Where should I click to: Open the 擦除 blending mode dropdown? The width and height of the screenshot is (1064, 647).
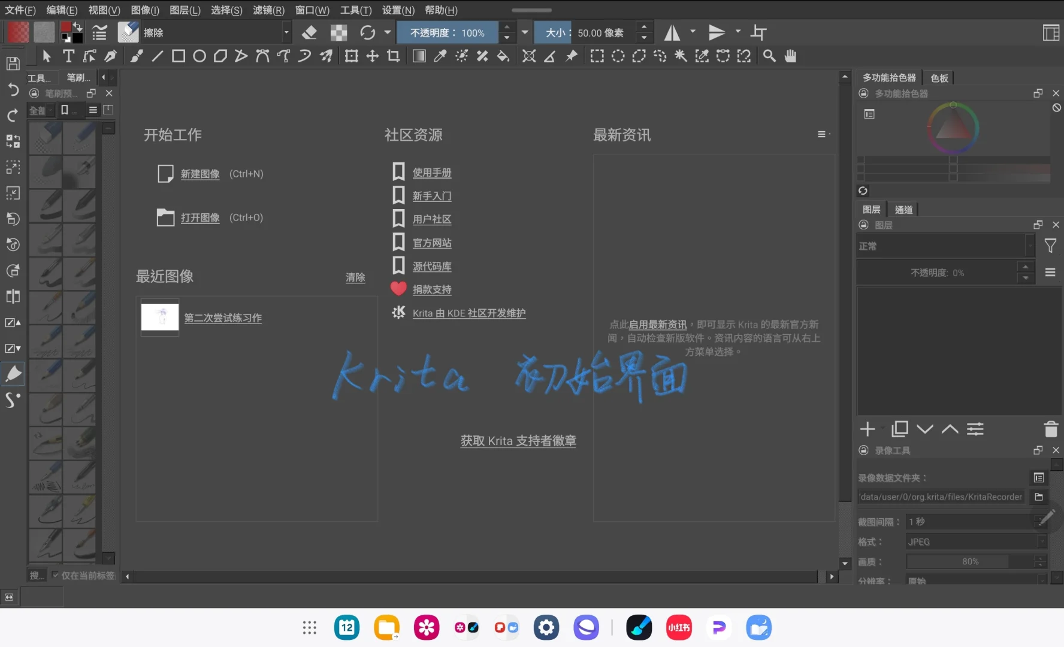pyautogui.click(x=216, y=32)
